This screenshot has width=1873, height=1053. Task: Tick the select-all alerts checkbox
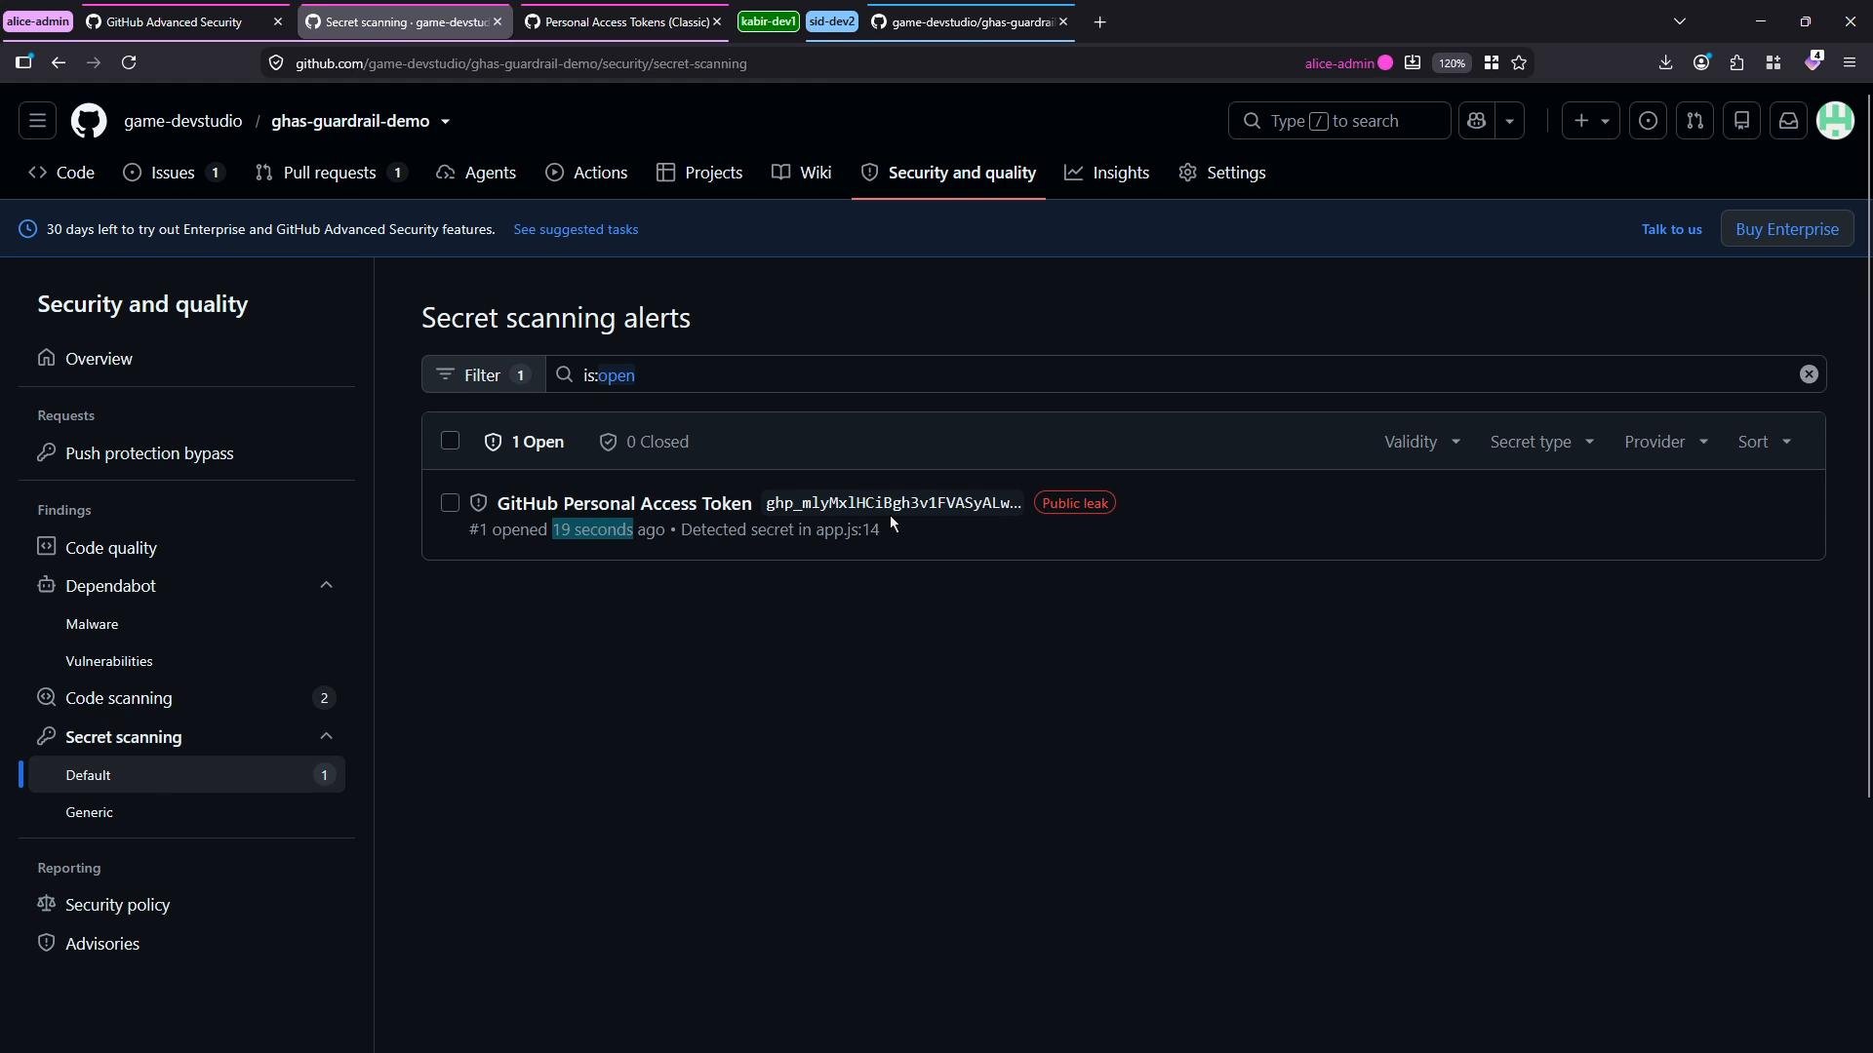450,441
